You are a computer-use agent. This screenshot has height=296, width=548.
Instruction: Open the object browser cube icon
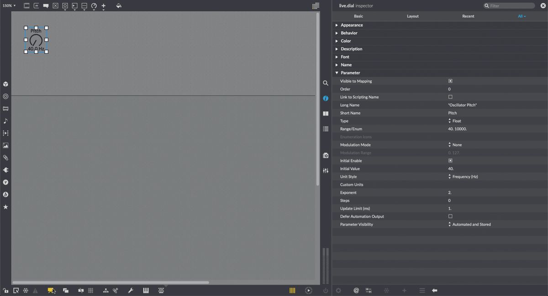(5, 84)
